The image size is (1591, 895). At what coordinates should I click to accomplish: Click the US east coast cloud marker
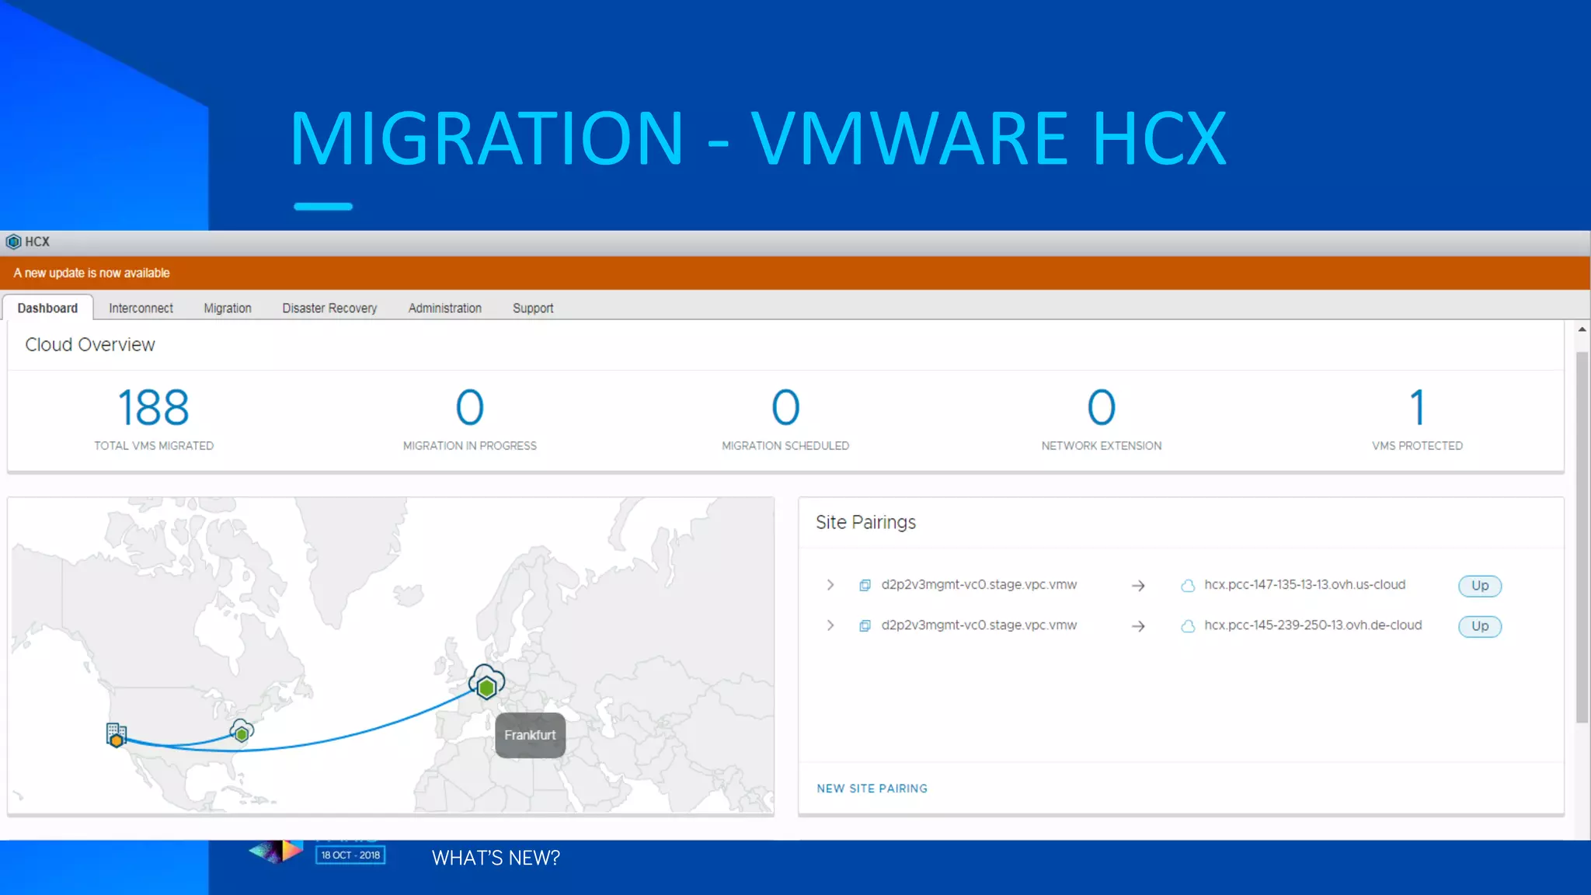[242, 731]
